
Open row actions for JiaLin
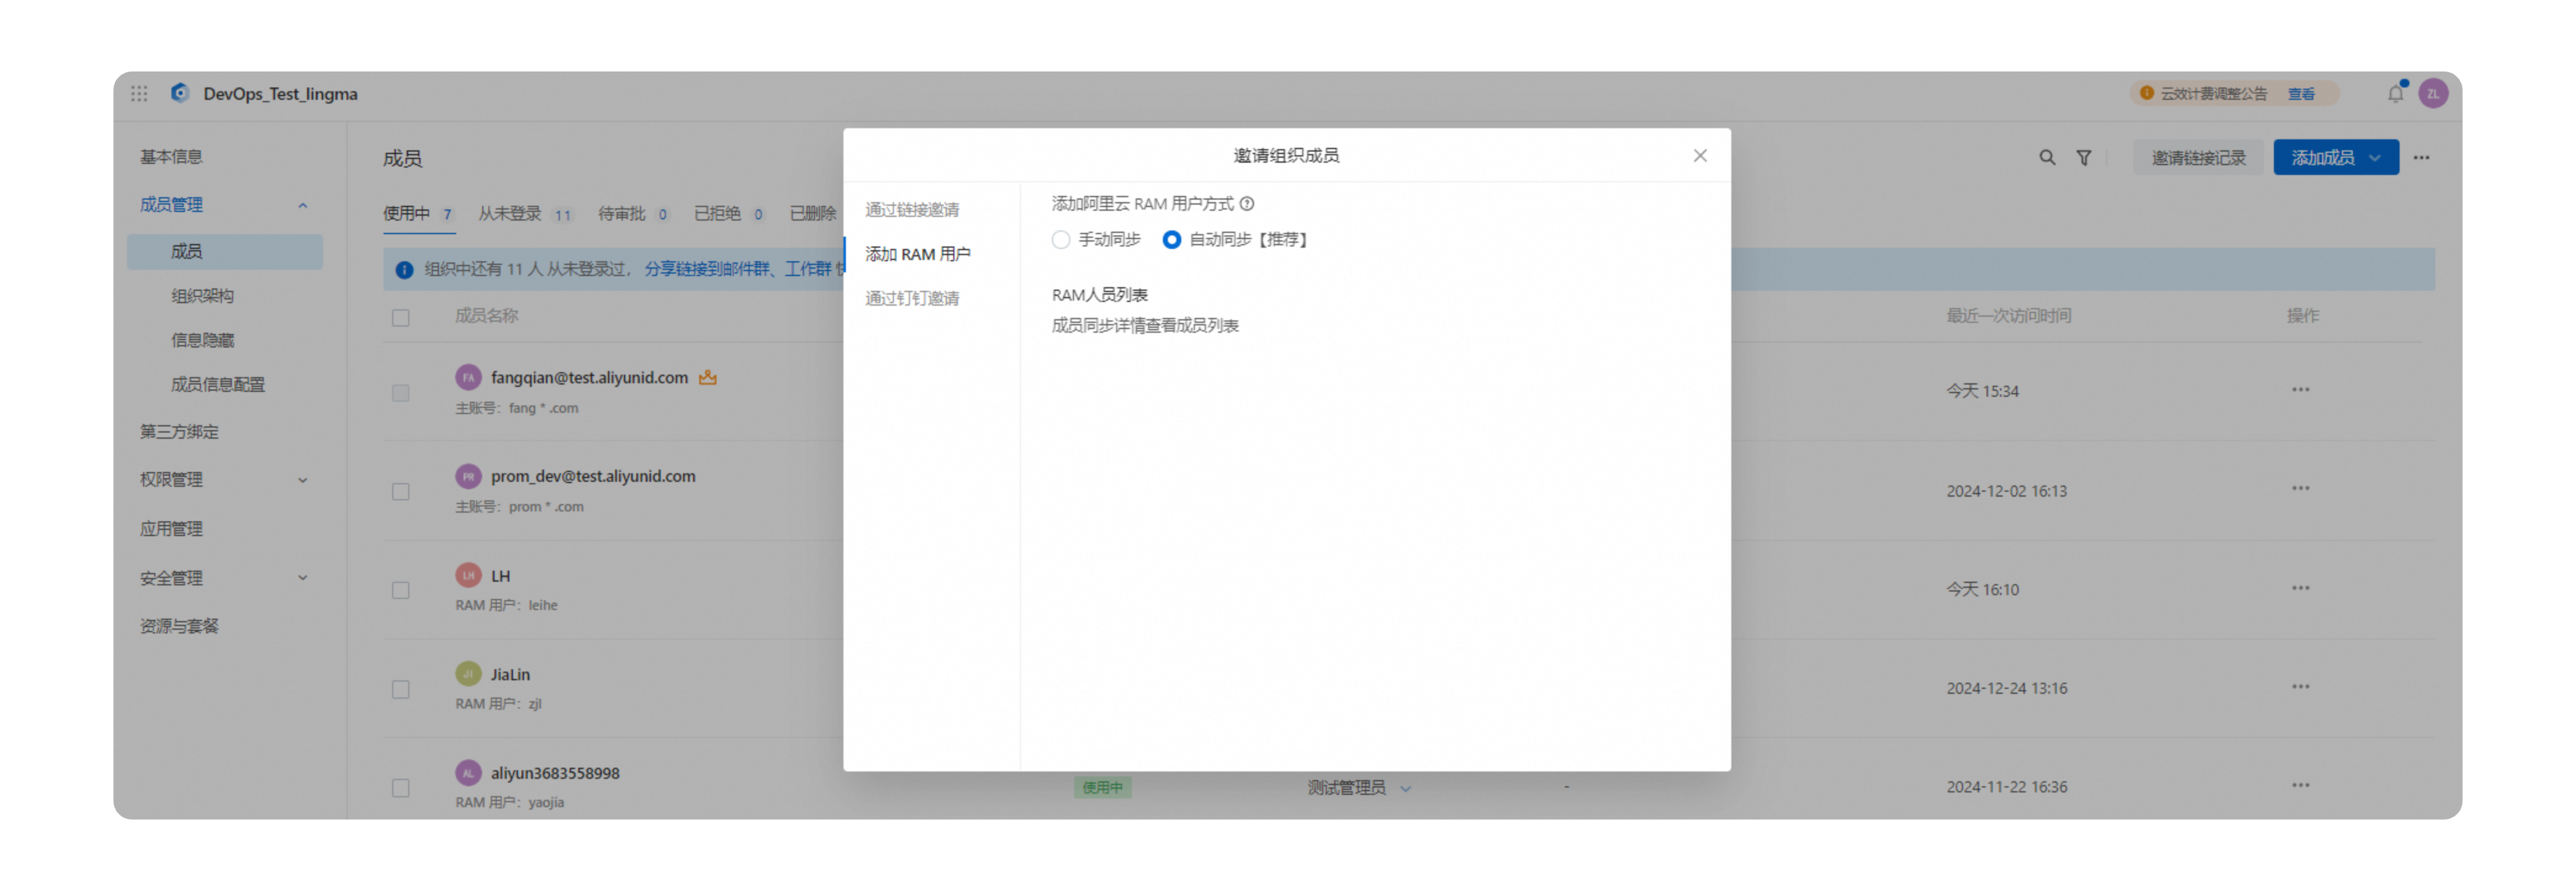click(x=2301, y=686)
